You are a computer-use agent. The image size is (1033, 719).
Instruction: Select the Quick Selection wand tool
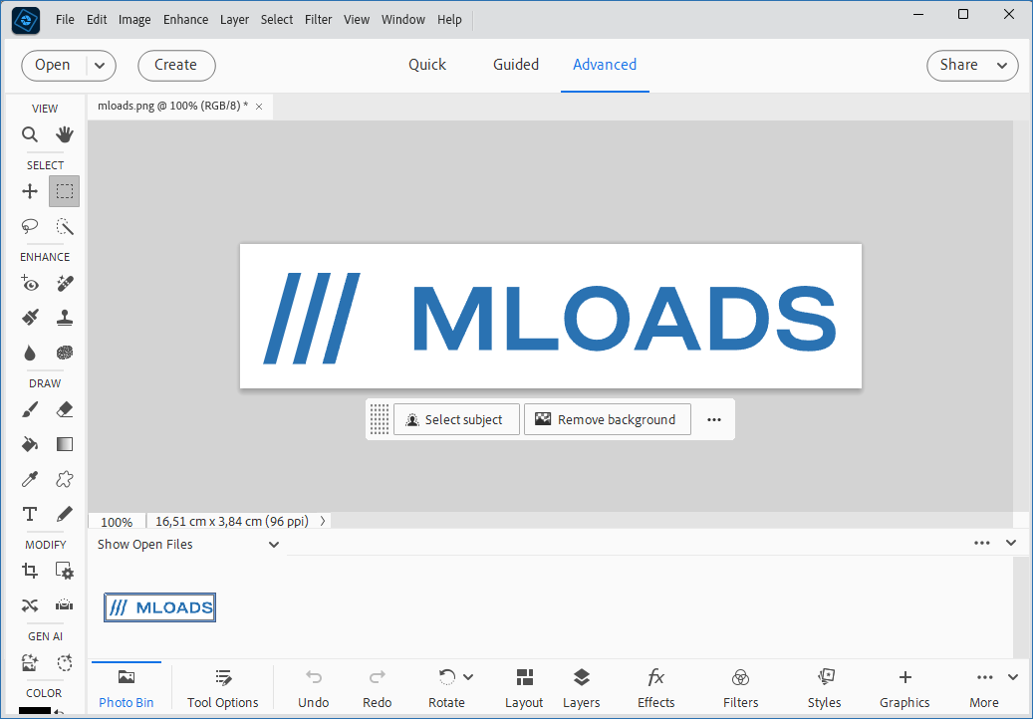pyautogui.click(x=65, y=226)
